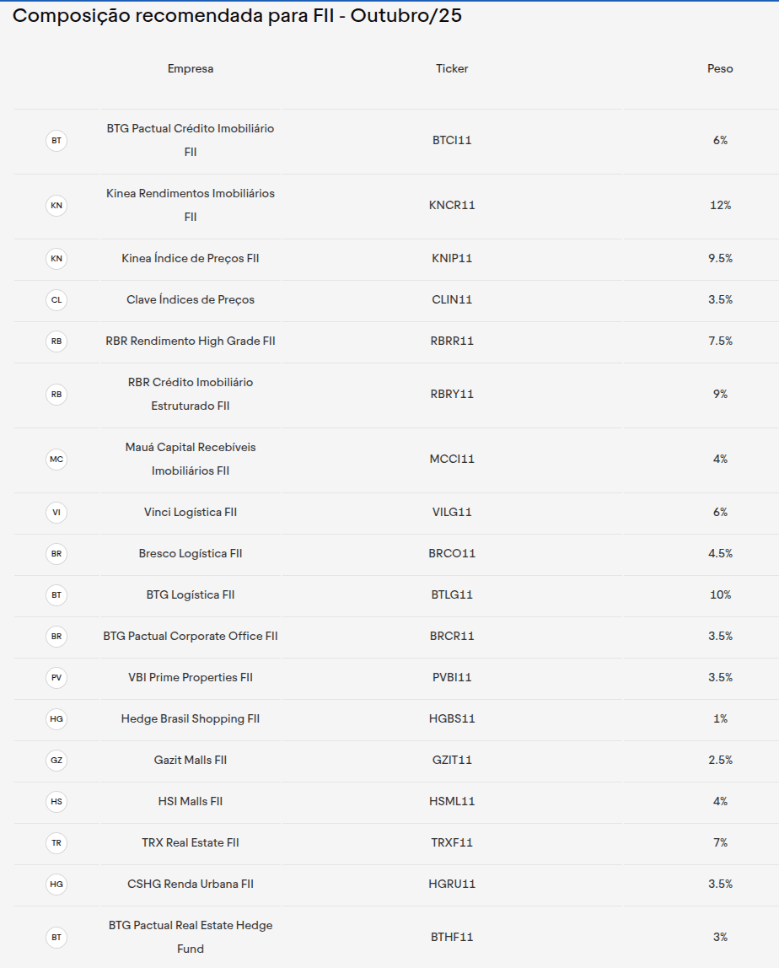Select the BTLG11 ticker
Image resolution: width=779 pixels, height=968 pixels.
click(x=452, y=595)
